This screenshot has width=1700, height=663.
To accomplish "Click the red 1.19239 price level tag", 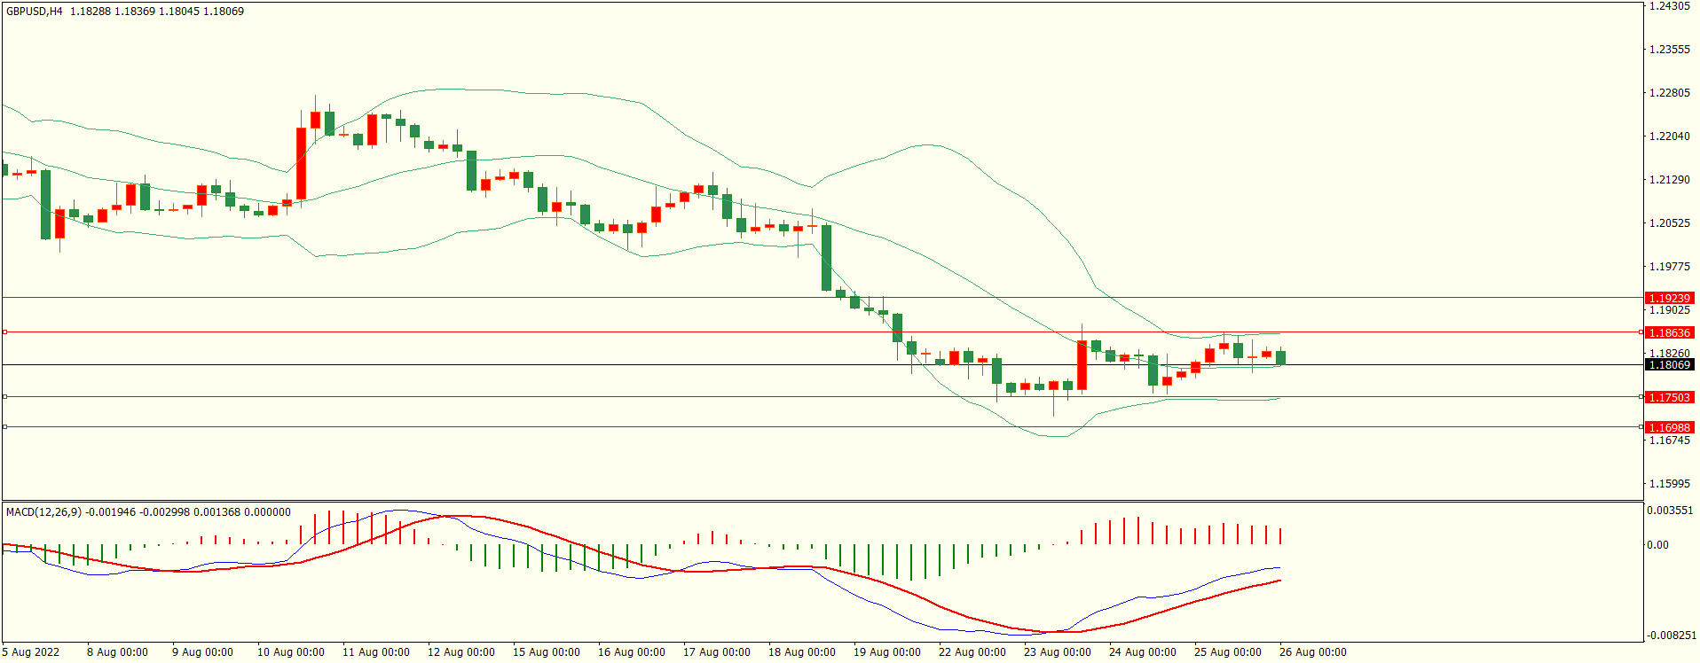I will [1669, 298].
